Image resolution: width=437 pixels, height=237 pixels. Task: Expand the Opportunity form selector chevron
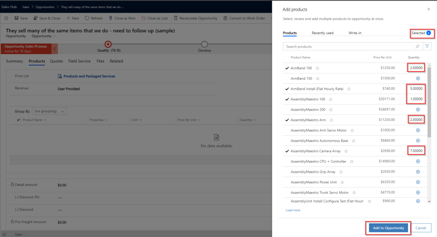point(55,36)
